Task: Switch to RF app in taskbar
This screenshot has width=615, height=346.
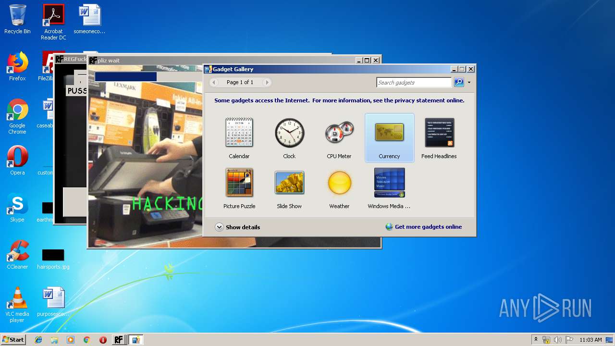Action: click(x=119, y=340)
